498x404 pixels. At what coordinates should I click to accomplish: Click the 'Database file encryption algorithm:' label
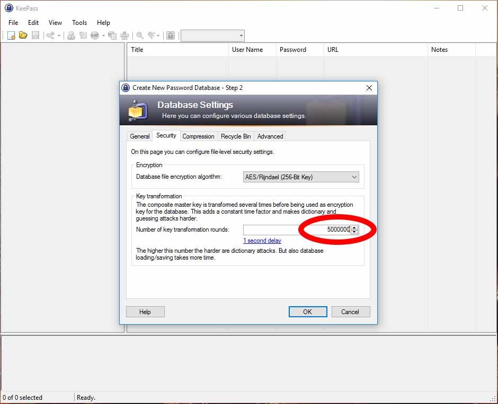pyautogui.click(x=179, y=177)
